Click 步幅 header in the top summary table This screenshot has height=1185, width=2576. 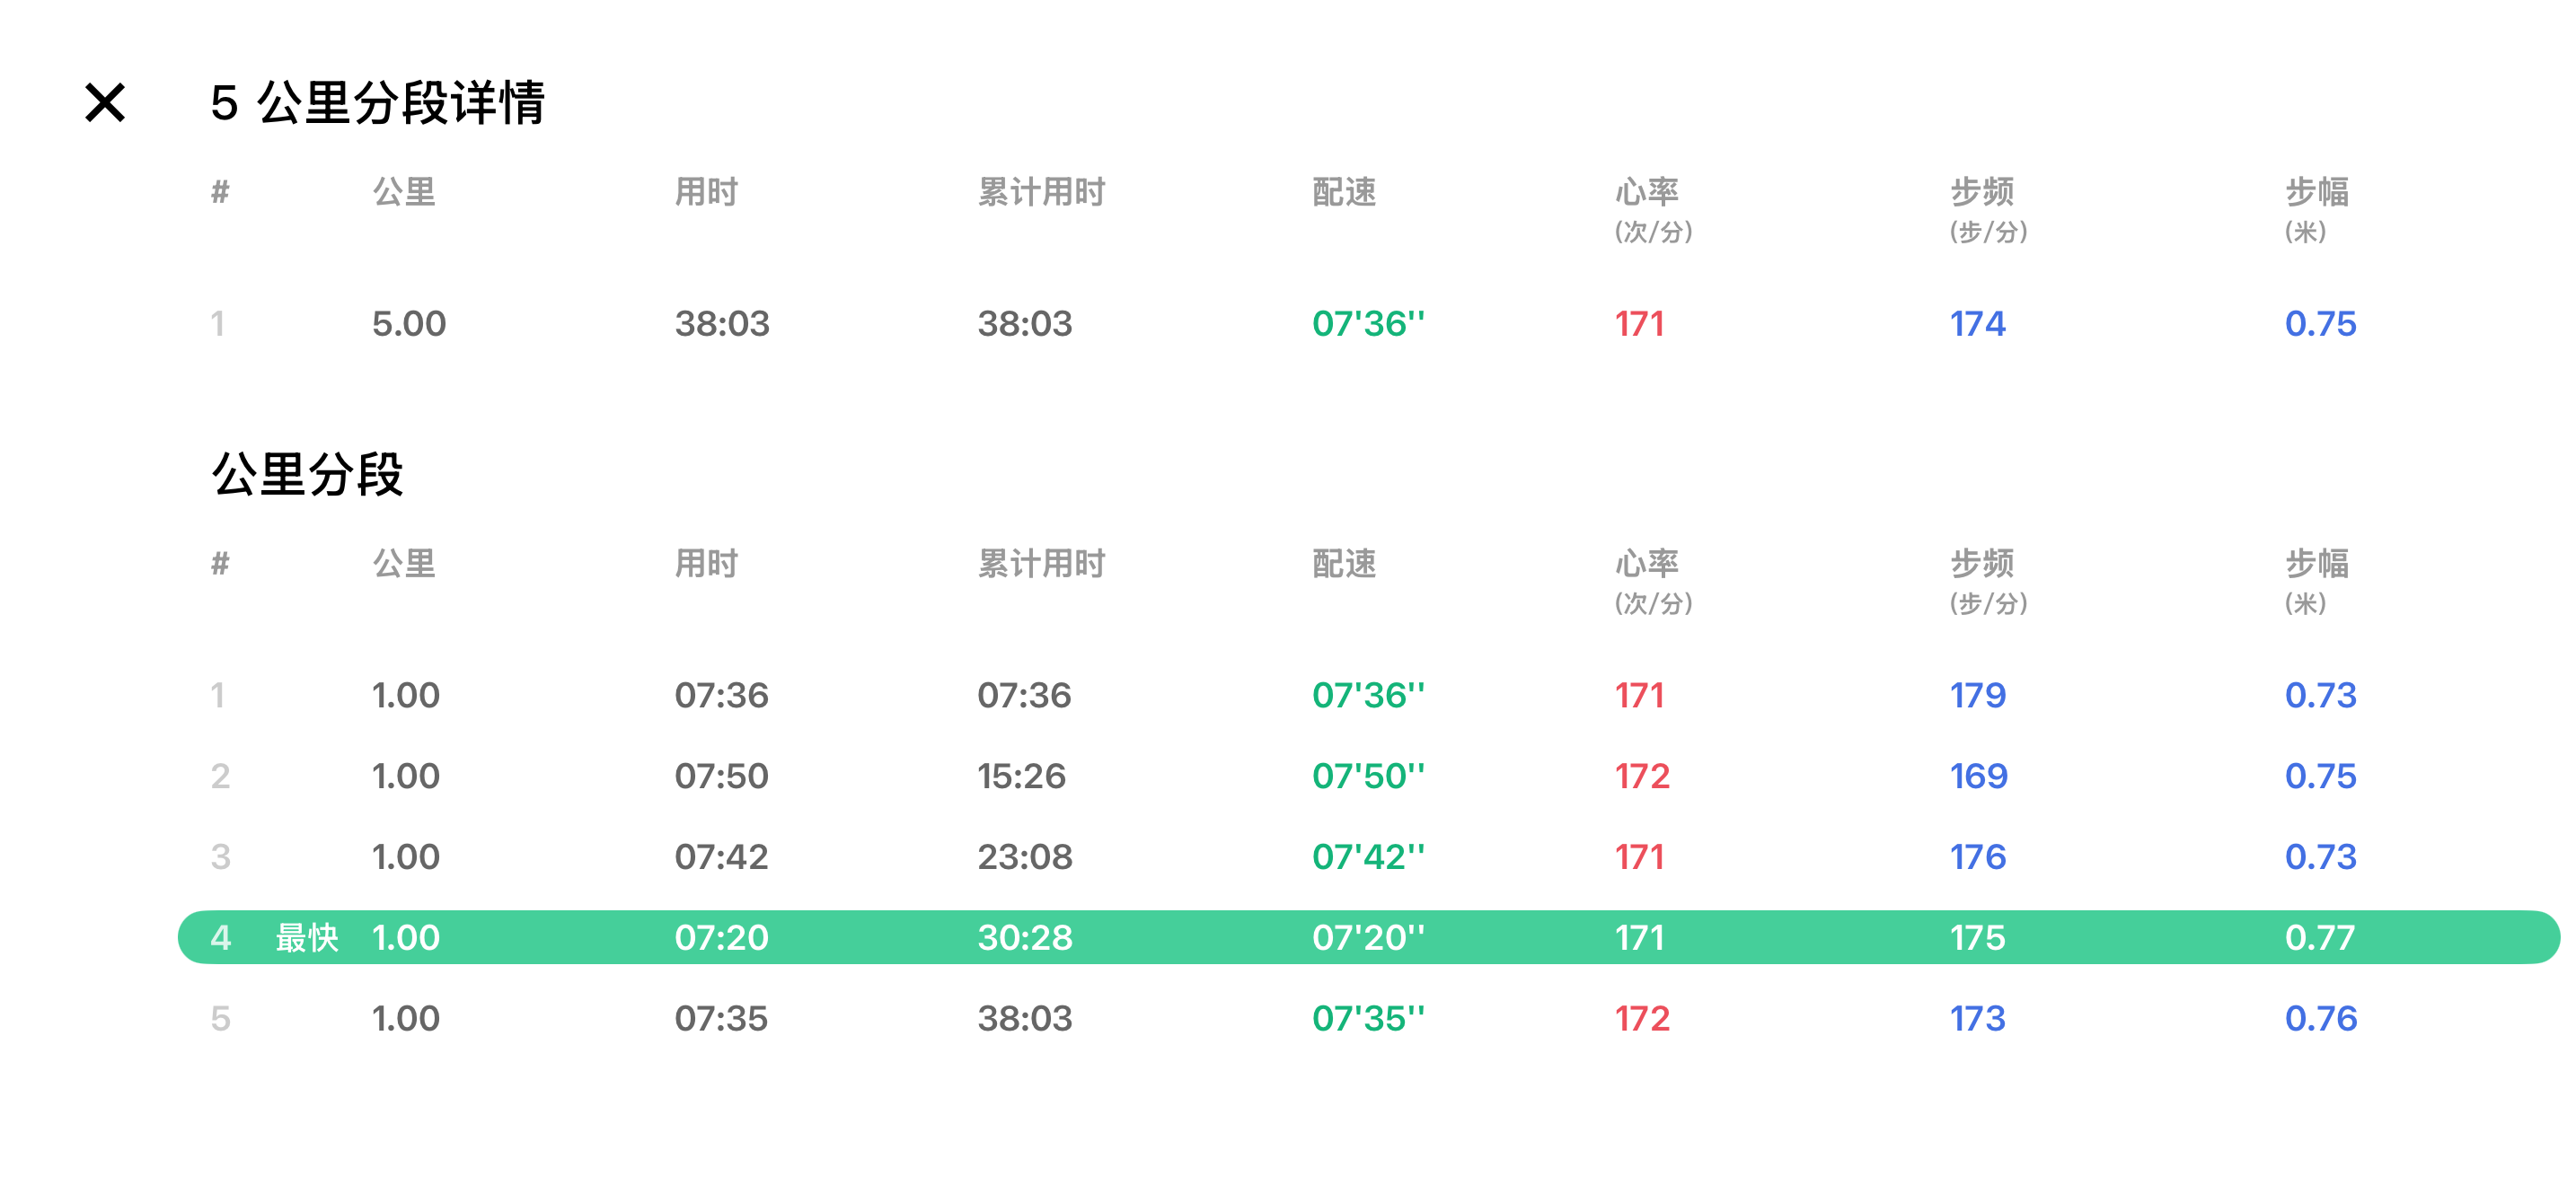pyautogui.click(x=2316, y=192)
